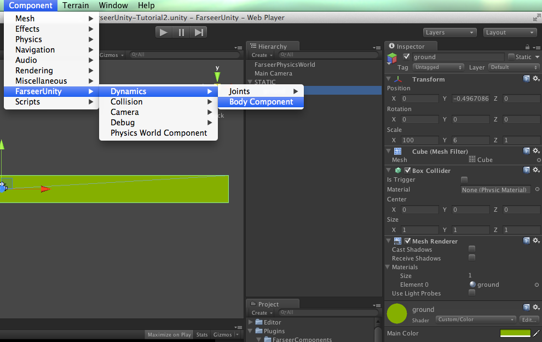Open the Static dropdown arrow
Image resolution: width=542 pixels, height=342 pixels.
pos(537,57)
